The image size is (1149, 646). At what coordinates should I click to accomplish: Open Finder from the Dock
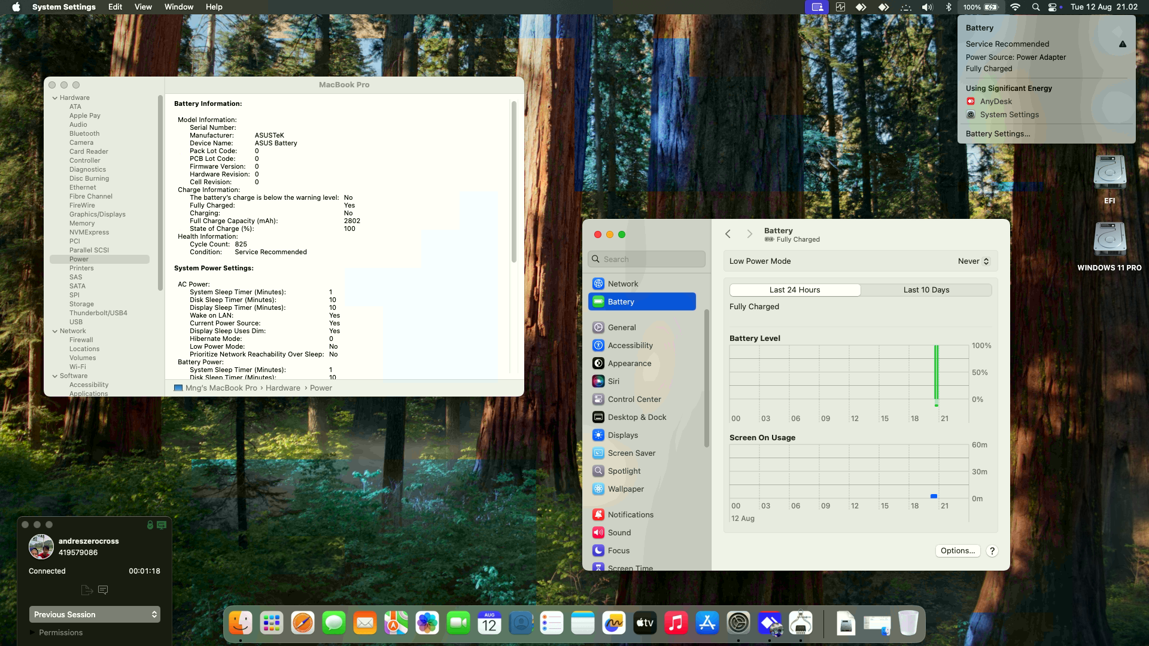(241, 623)
